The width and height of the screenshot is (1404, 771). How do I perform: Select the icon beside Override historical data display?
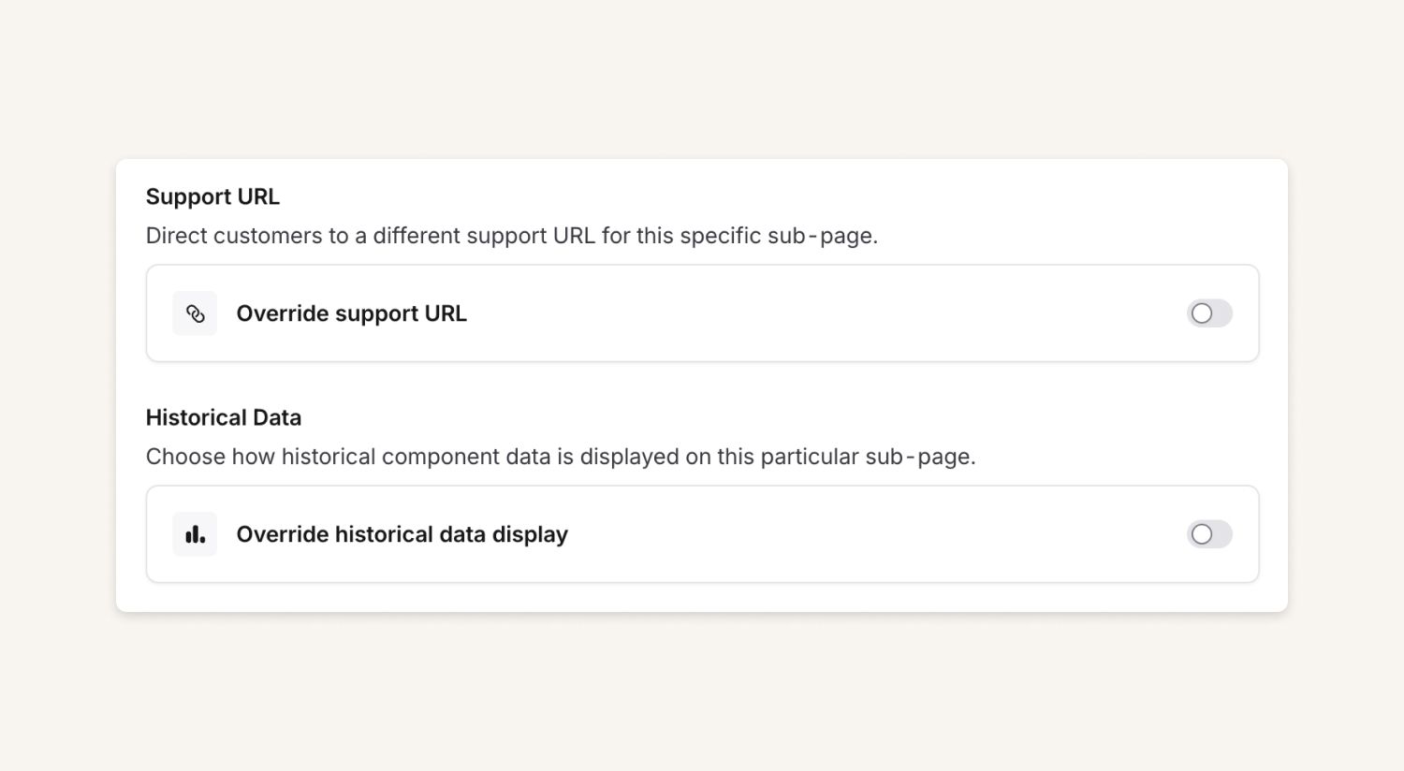195,534
